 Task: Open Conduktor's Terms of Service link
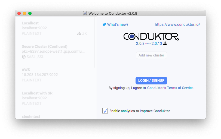[170, 88]
